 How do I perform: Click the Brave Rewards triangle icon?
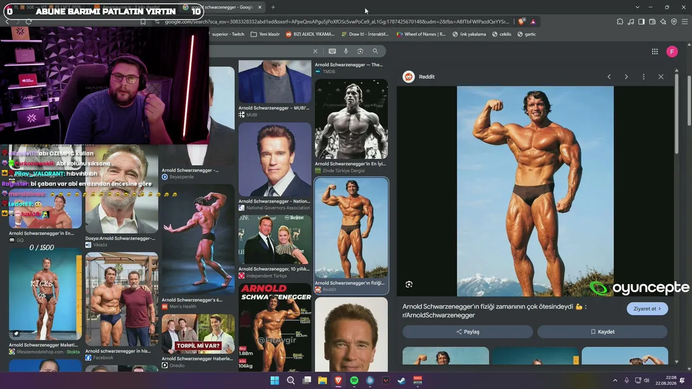point(533,22)
